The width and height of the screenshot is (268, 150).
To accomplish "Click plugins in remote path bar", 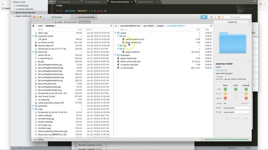I will click(160, 26).
